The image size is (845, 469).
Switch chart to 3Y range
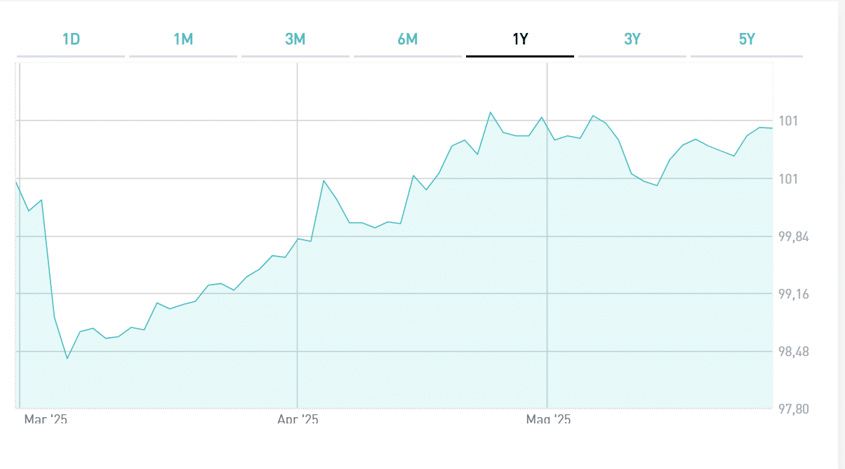(632, 39)
